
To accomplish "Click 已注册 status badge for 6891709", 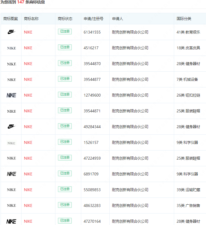I will tap(65, 173).
